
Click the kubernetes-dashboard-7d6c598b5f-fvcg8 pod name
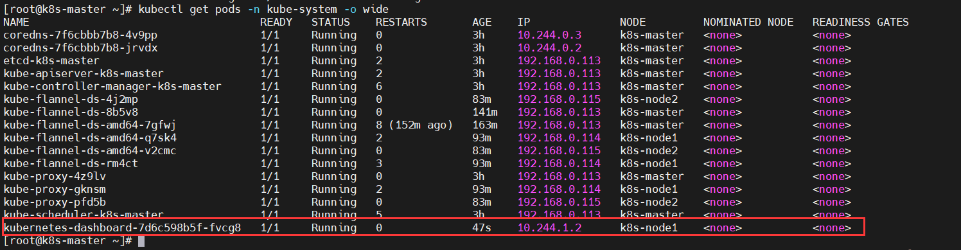(x=122, y=228)
